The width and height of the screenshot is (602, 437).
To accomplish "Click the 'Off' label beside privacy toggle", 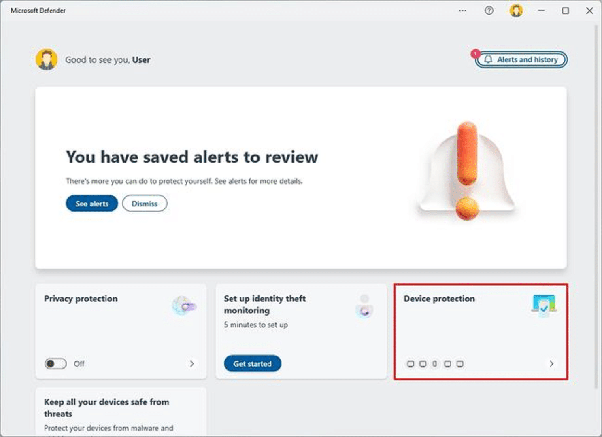I will [79, 364].
